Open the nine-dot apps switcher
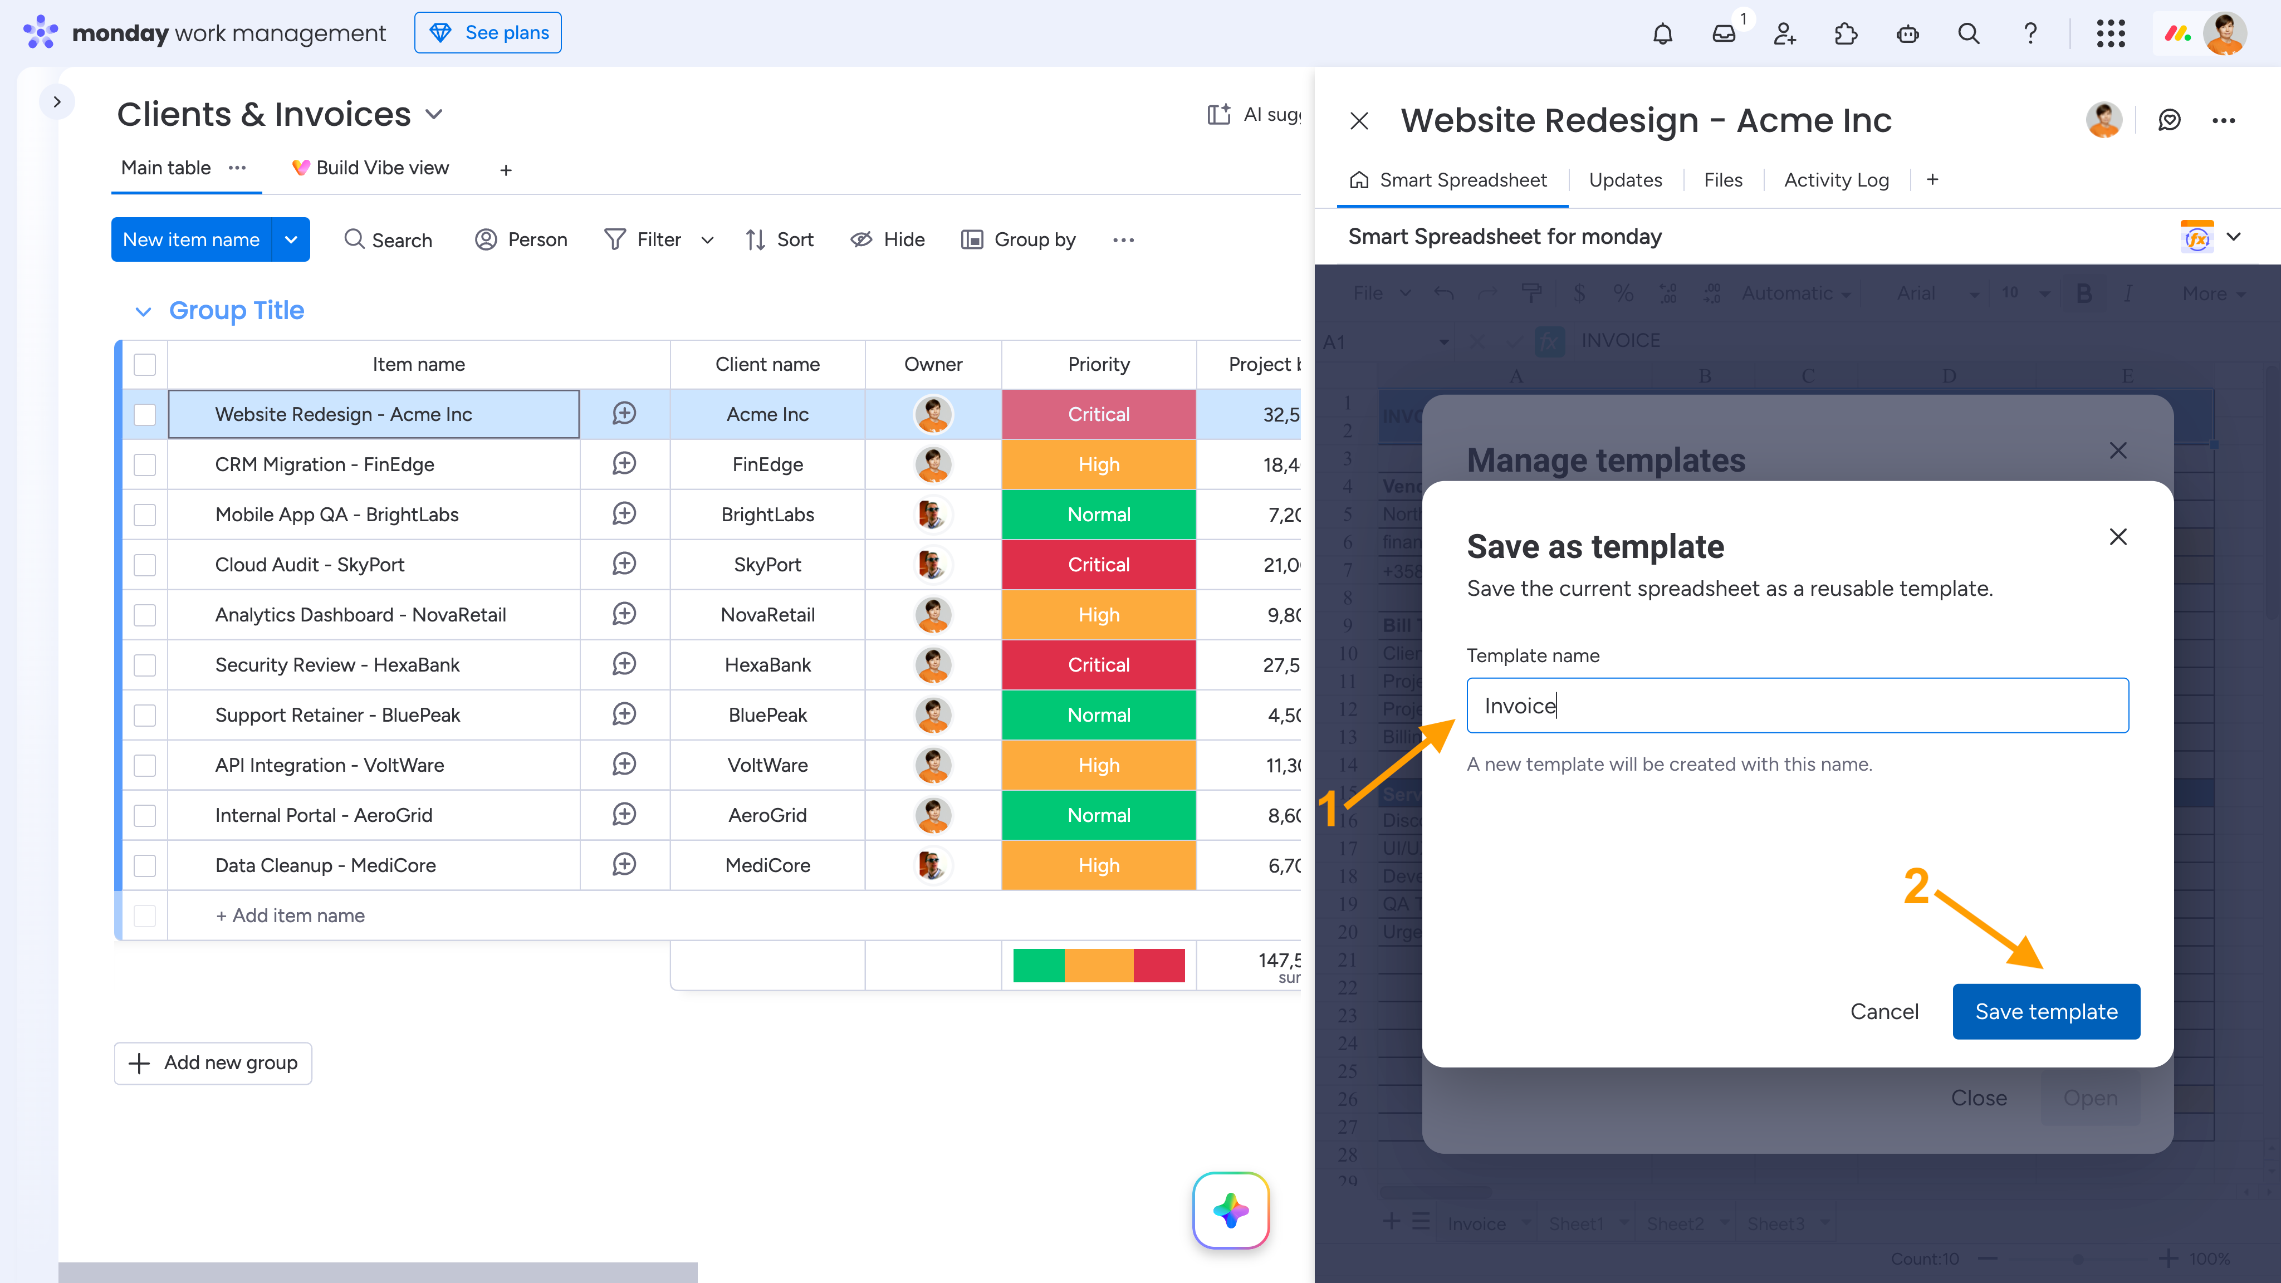2281x1283 pixels. pyautogui.click(x=2111, y=33)
